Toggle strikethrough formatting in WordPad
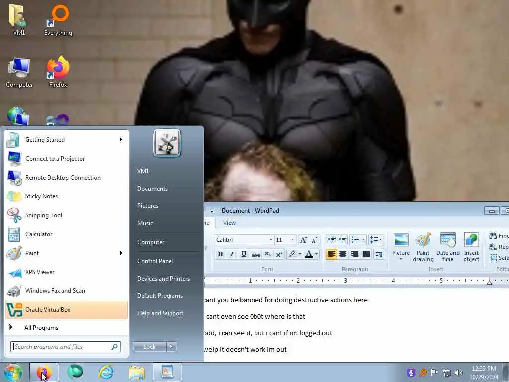Screen dimensions: 509x382 pyautogui.click(x=256, y=254)
